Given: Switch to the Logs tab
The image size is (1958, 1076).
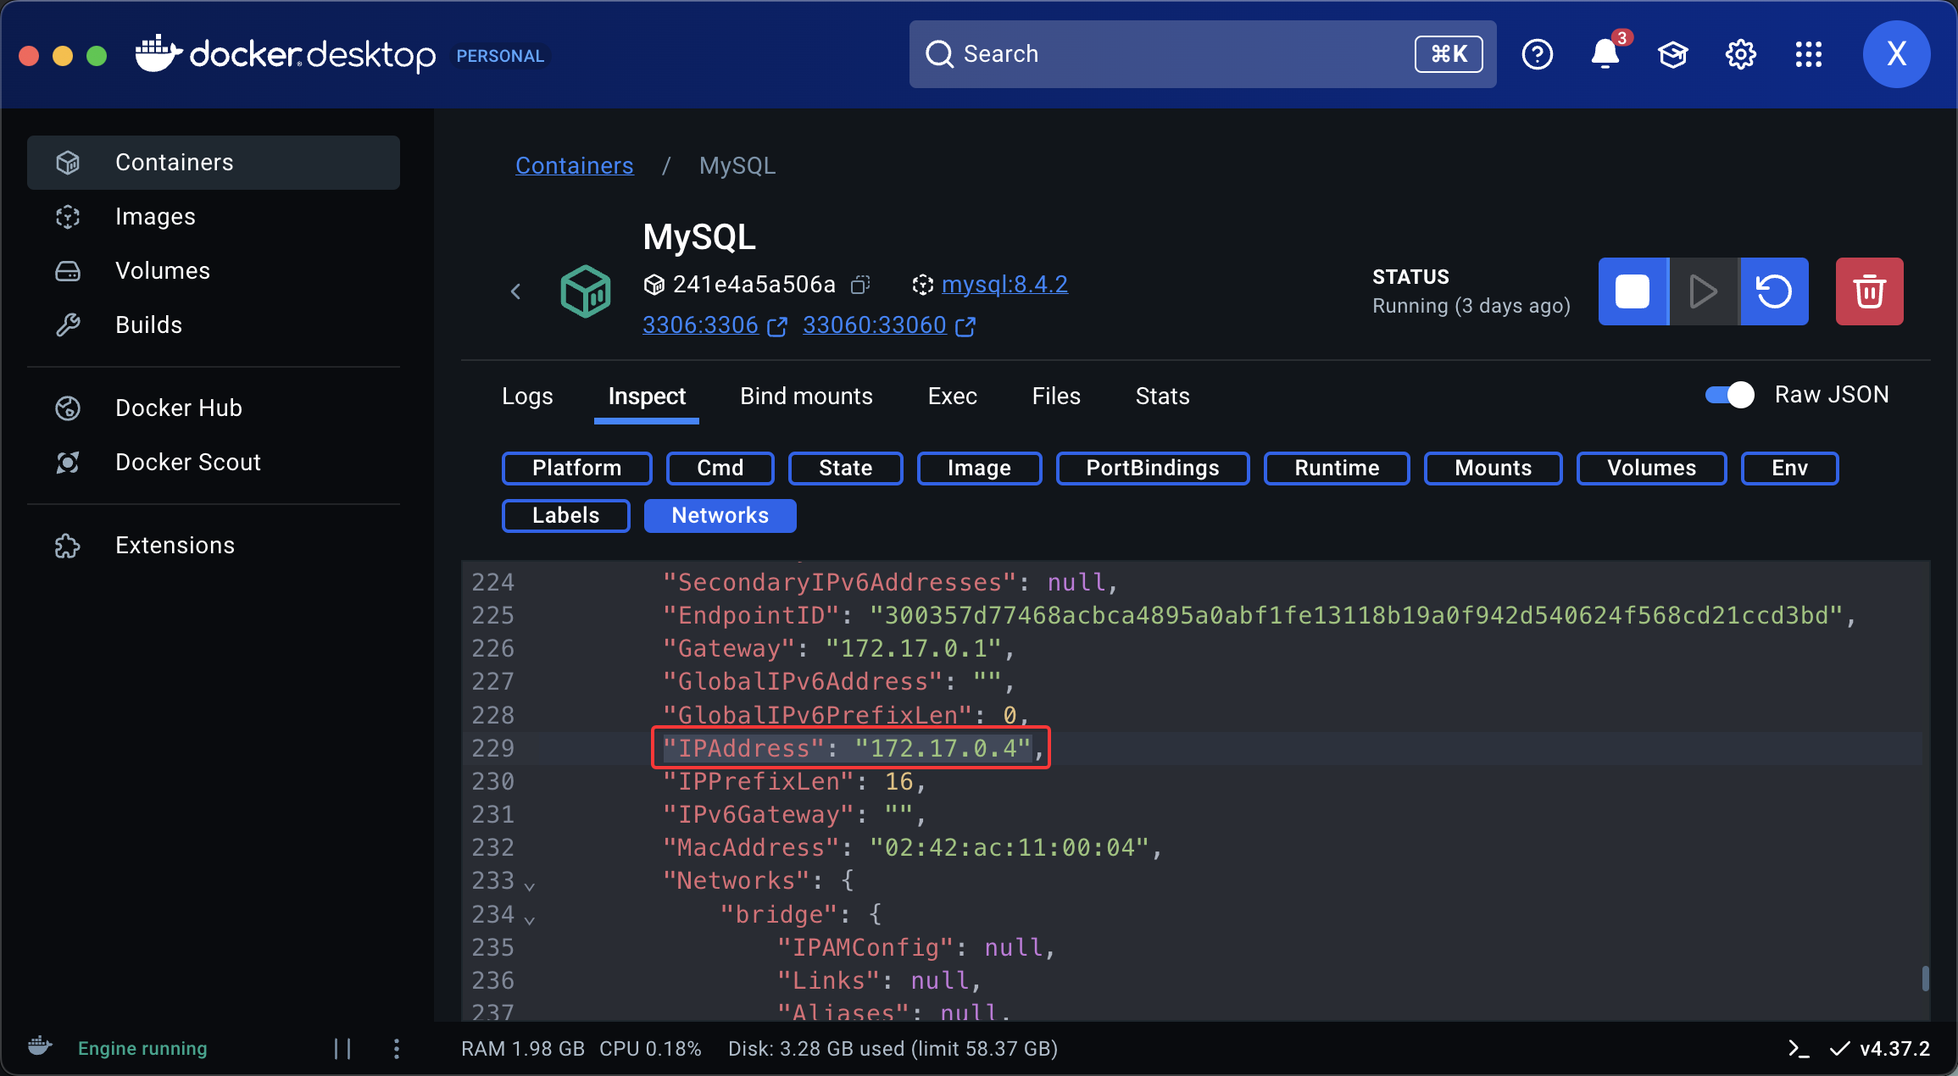Looking at the screenshot, I should pos(527,396).
